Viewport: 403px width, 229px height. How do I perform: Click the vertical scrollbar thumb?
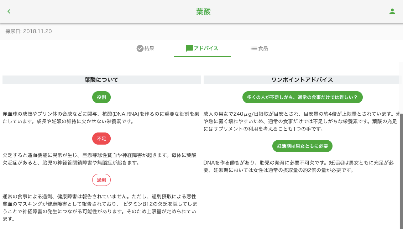(401, 171)
